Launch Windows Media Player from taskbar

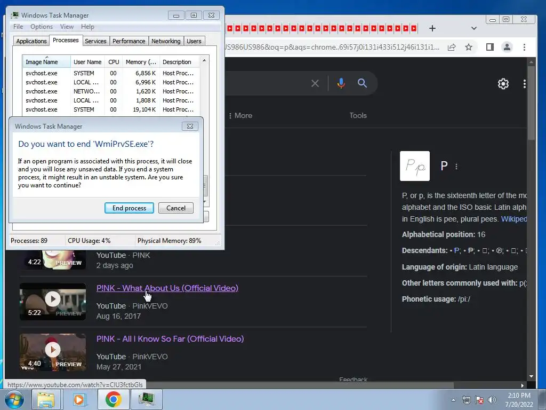coord(79,399)
